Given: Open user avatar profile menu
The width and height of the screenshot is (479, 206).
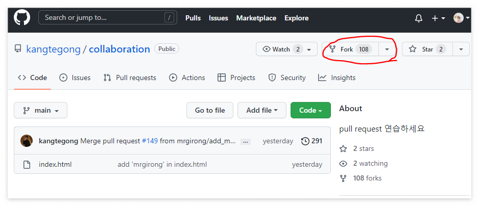Looking at the screenshot, I should (461, 18).
